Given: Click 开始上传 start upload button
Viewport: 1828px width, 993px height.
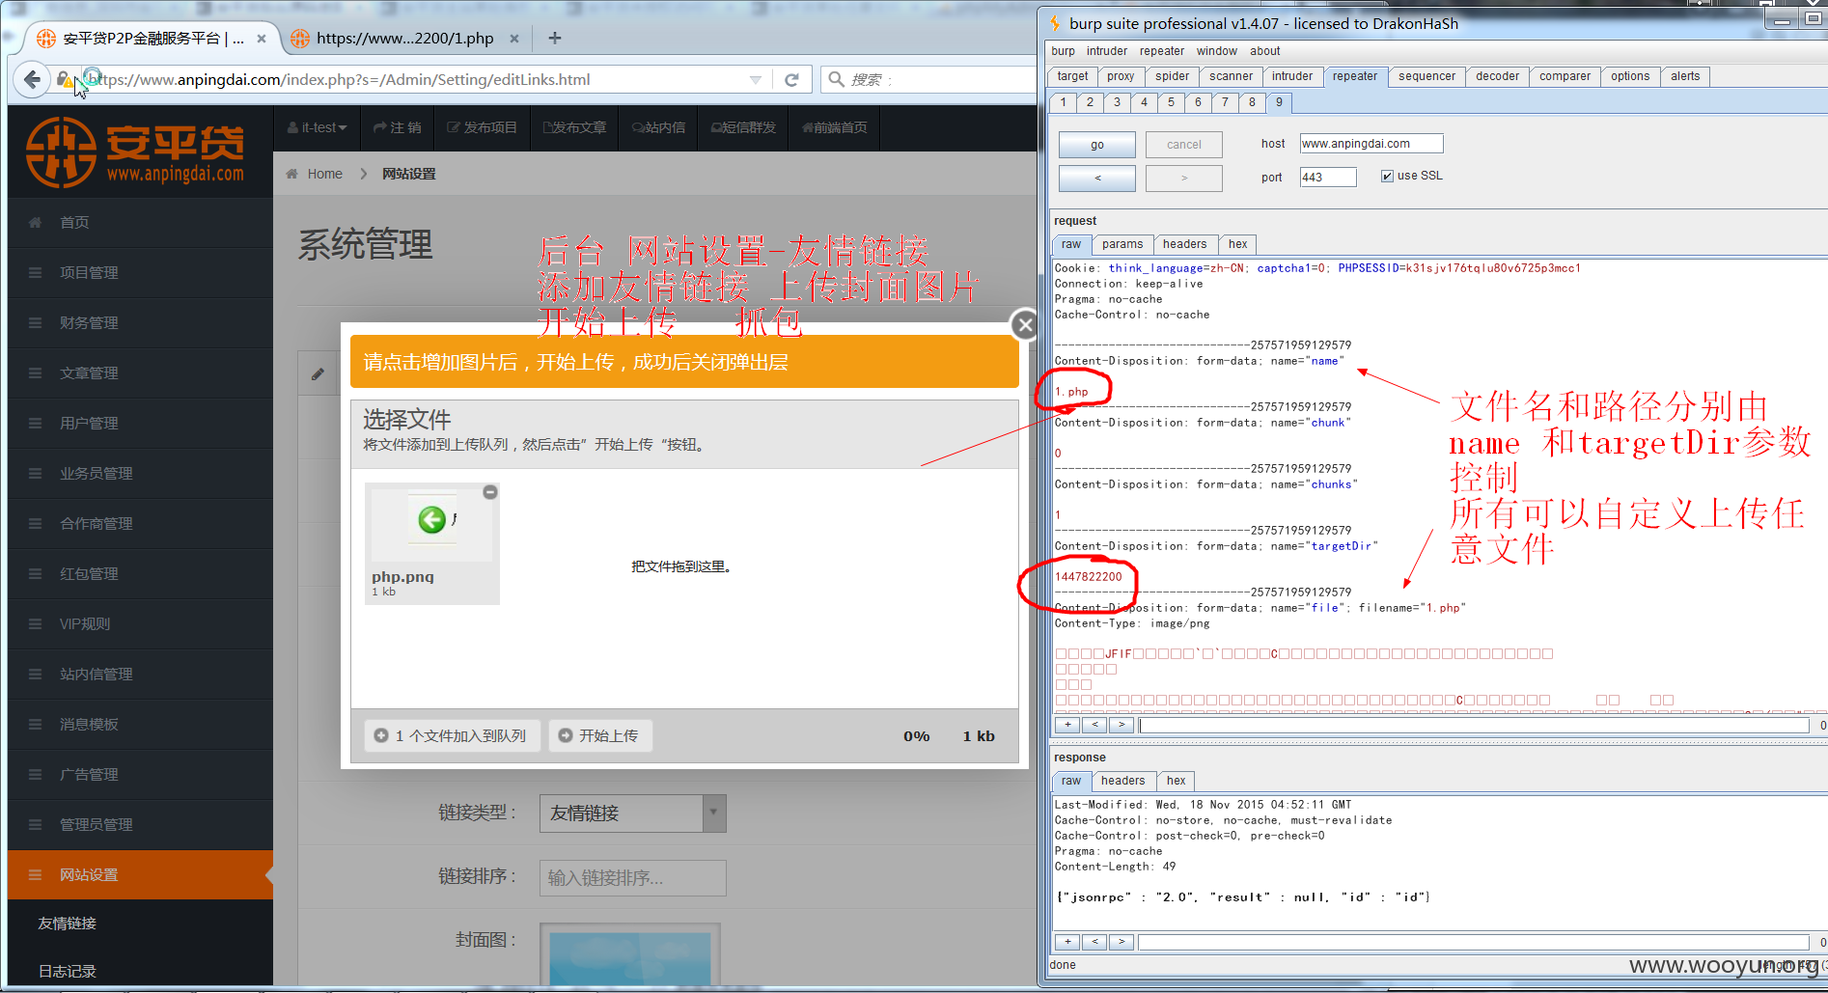Looking at the screenshot, I should [600, 735].
